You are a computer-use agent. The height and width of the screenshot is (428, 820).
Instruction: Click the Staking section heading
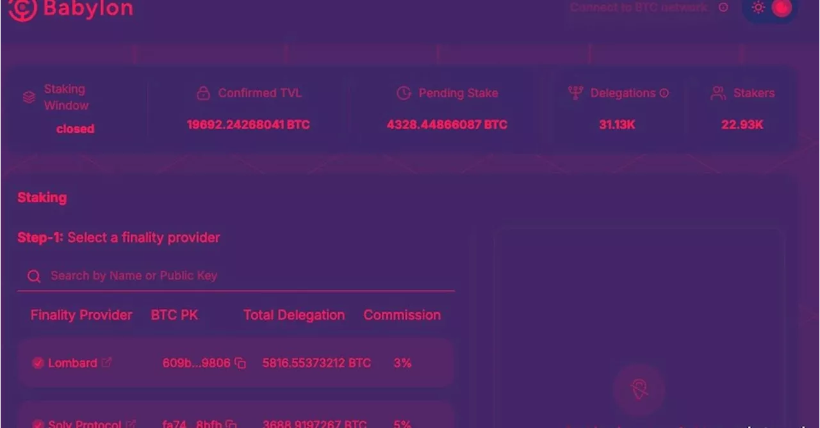pyautogui.click(x=42, y=198)
